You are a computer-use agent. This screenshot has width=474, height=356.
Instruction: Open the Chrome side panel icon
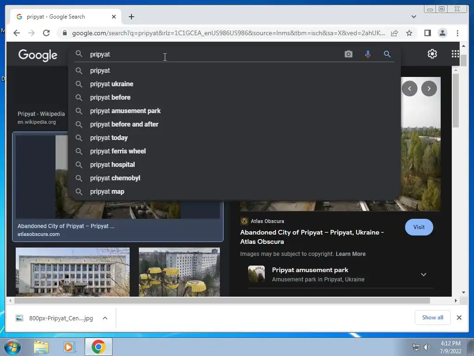tap(427, 33)
